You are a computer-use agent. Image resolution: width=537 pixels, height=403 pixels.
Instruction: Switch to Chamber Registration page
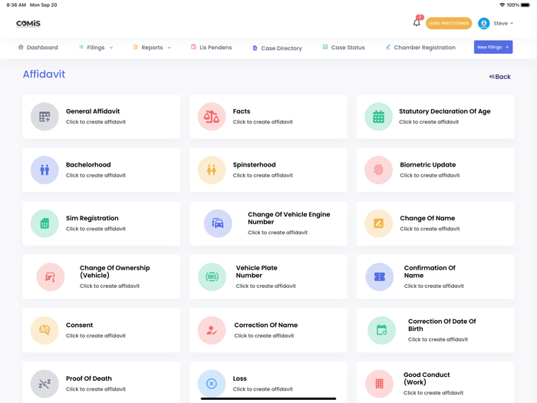point(420,48)
